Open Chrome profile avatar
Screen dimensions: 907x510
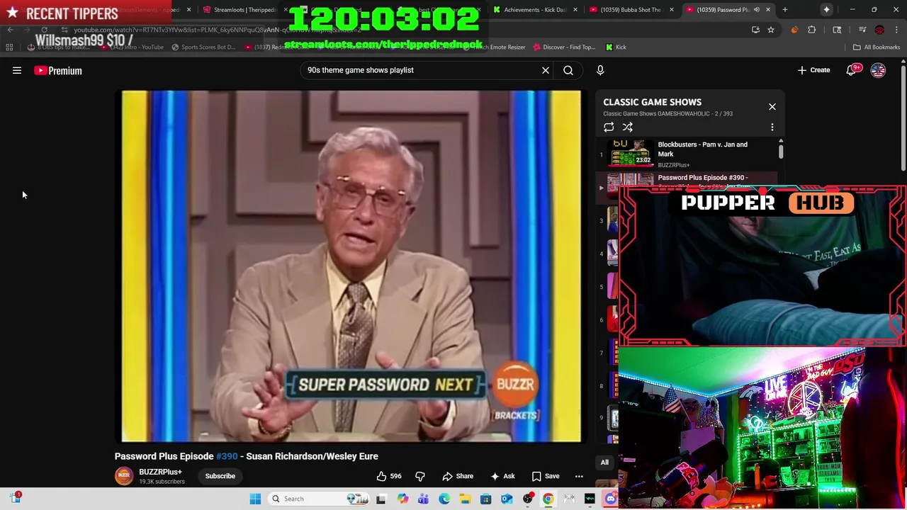coord(879,30)
